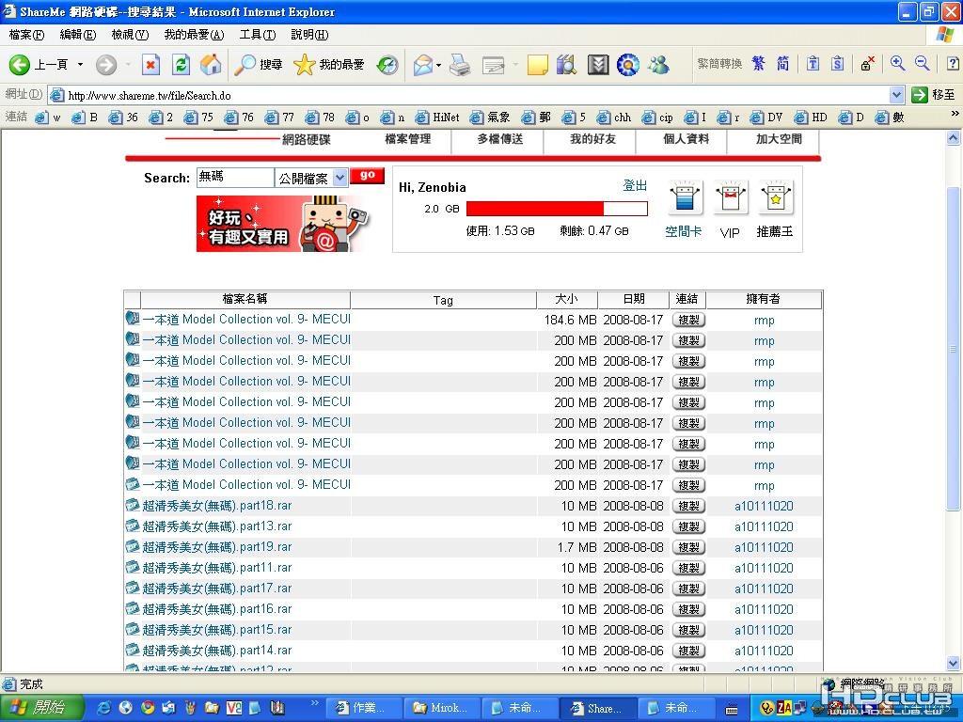This screenshot has width=963, height=722.
Task: Click the file icon of part18.rar row
Action: pyautogui.click(x=132, y=505)
